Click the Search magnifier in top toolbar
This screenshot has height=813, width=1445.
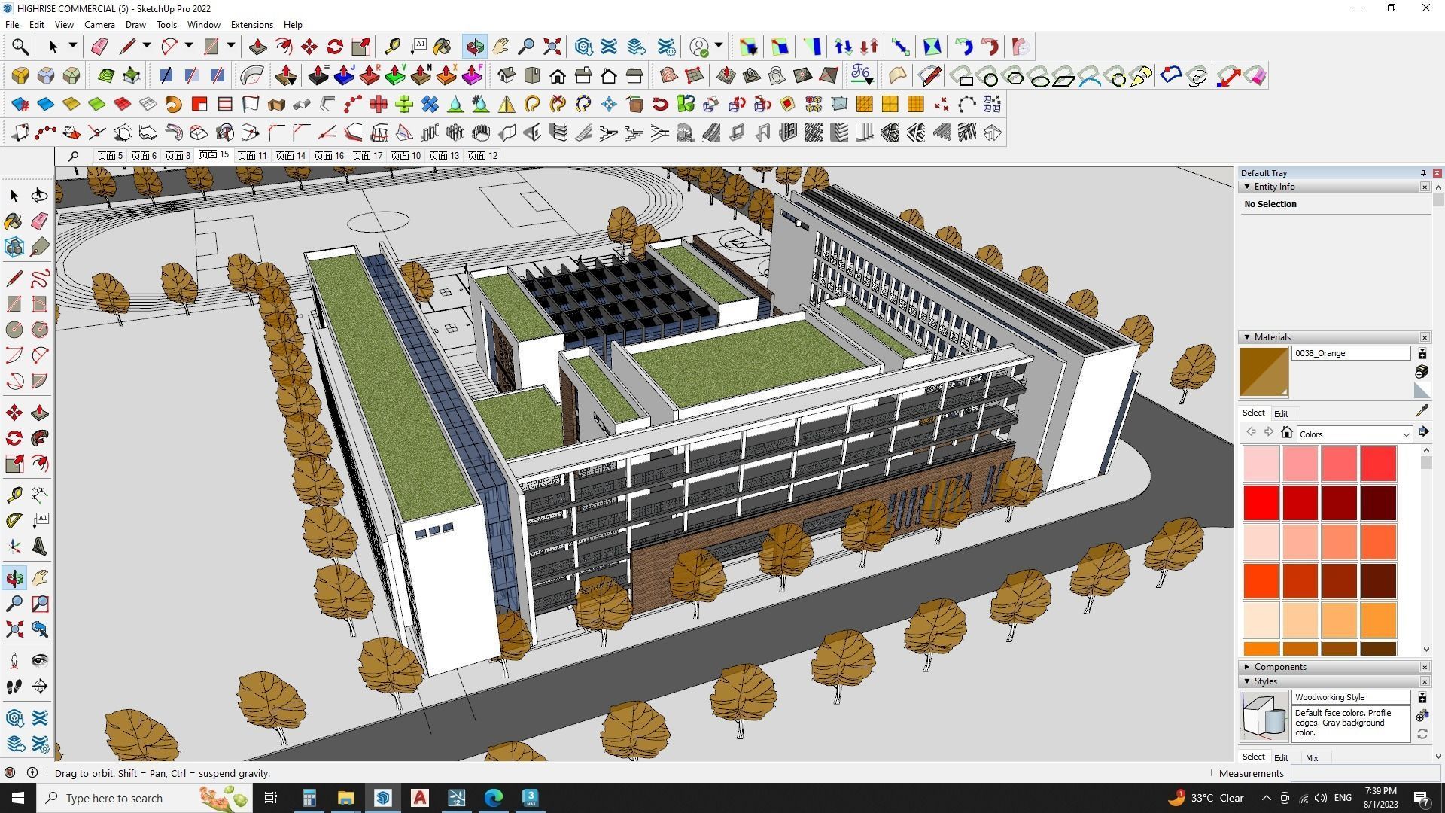(20, 47)
